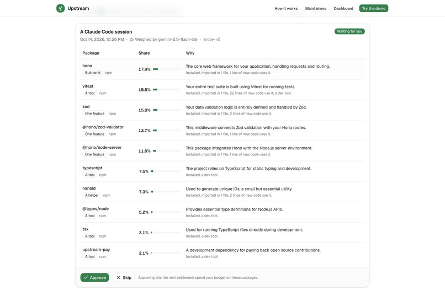Click A tool tag under tsx
Viewport: 445px width, 296px height.
pos(89,236)
